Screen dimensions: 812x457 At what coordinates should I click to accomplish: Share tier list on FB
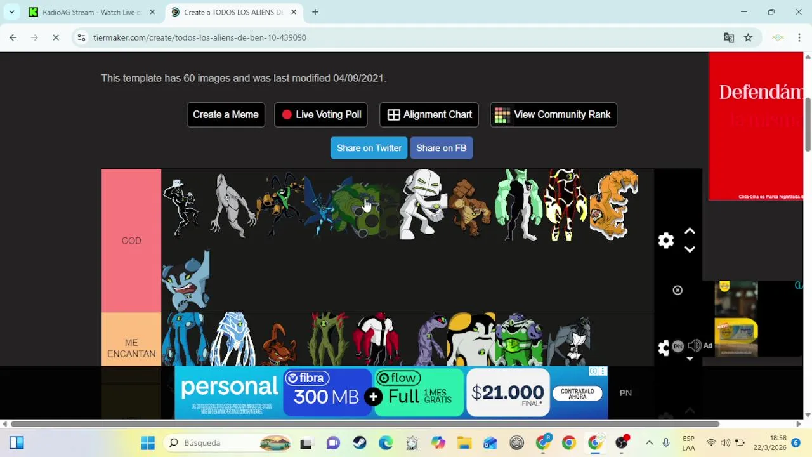442,148
